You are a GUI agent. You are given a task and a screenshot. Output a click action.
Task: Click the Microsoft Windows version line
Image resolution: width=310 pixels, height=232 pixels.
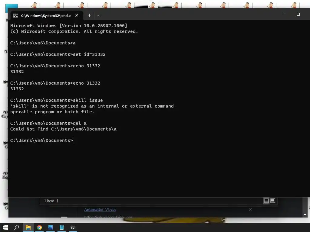pyautogui.click(x=69, y=26)
